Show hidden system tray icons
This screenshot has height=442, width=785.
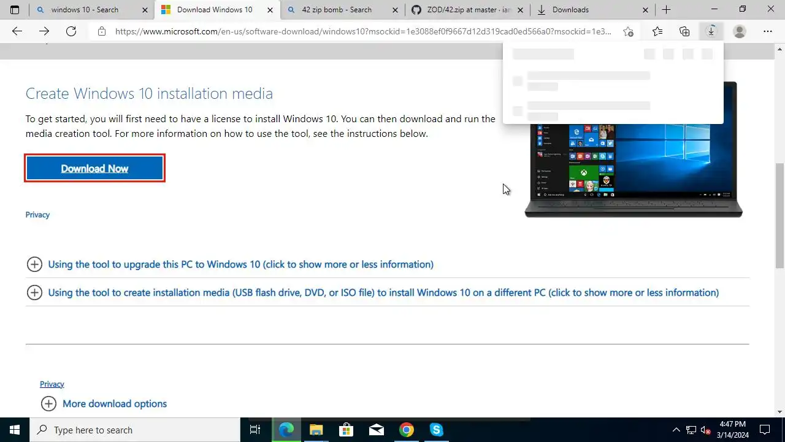click(676, 430)
